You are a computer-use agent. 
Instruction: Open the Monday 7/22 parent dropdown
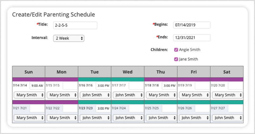tap(62, 118)
